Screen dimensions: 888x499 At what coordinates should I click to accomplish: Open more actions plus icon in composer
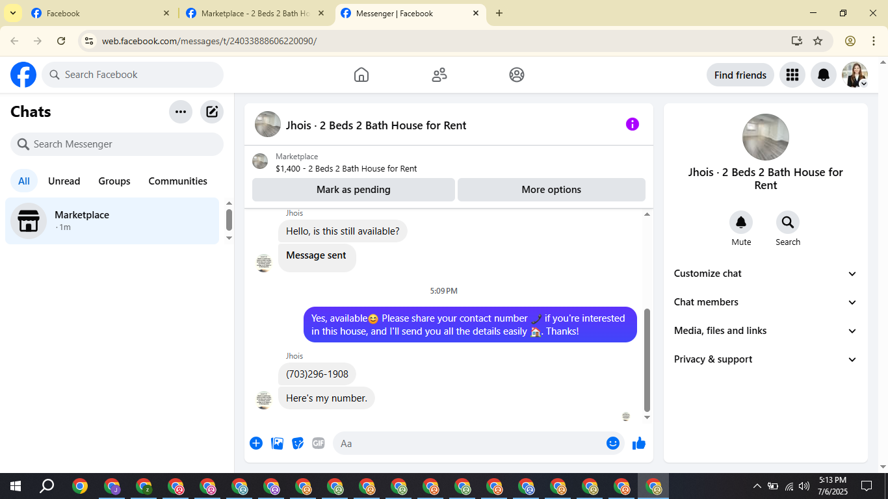(x=256, y=443)
